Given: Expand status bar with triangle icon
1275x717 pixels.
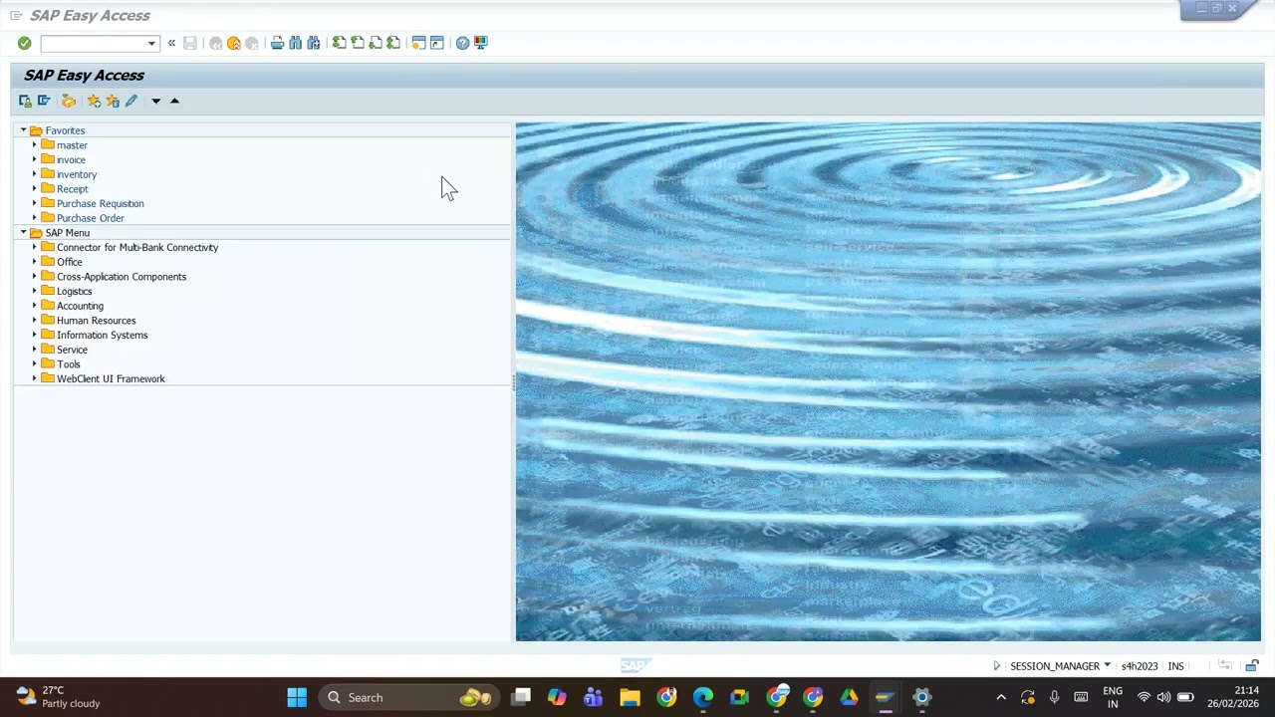Looking at the screenshot, I should click(x=996, y=666).
